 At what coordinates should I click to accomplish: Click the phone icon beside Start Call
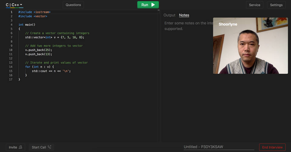pos(49,147)
